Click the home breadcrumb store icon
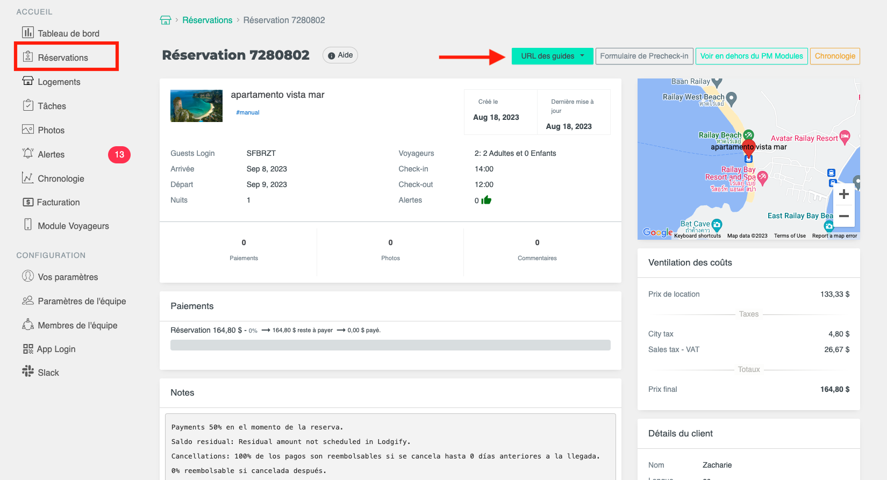The width and height of the screenshot is (887, 480). pos(166,20)
